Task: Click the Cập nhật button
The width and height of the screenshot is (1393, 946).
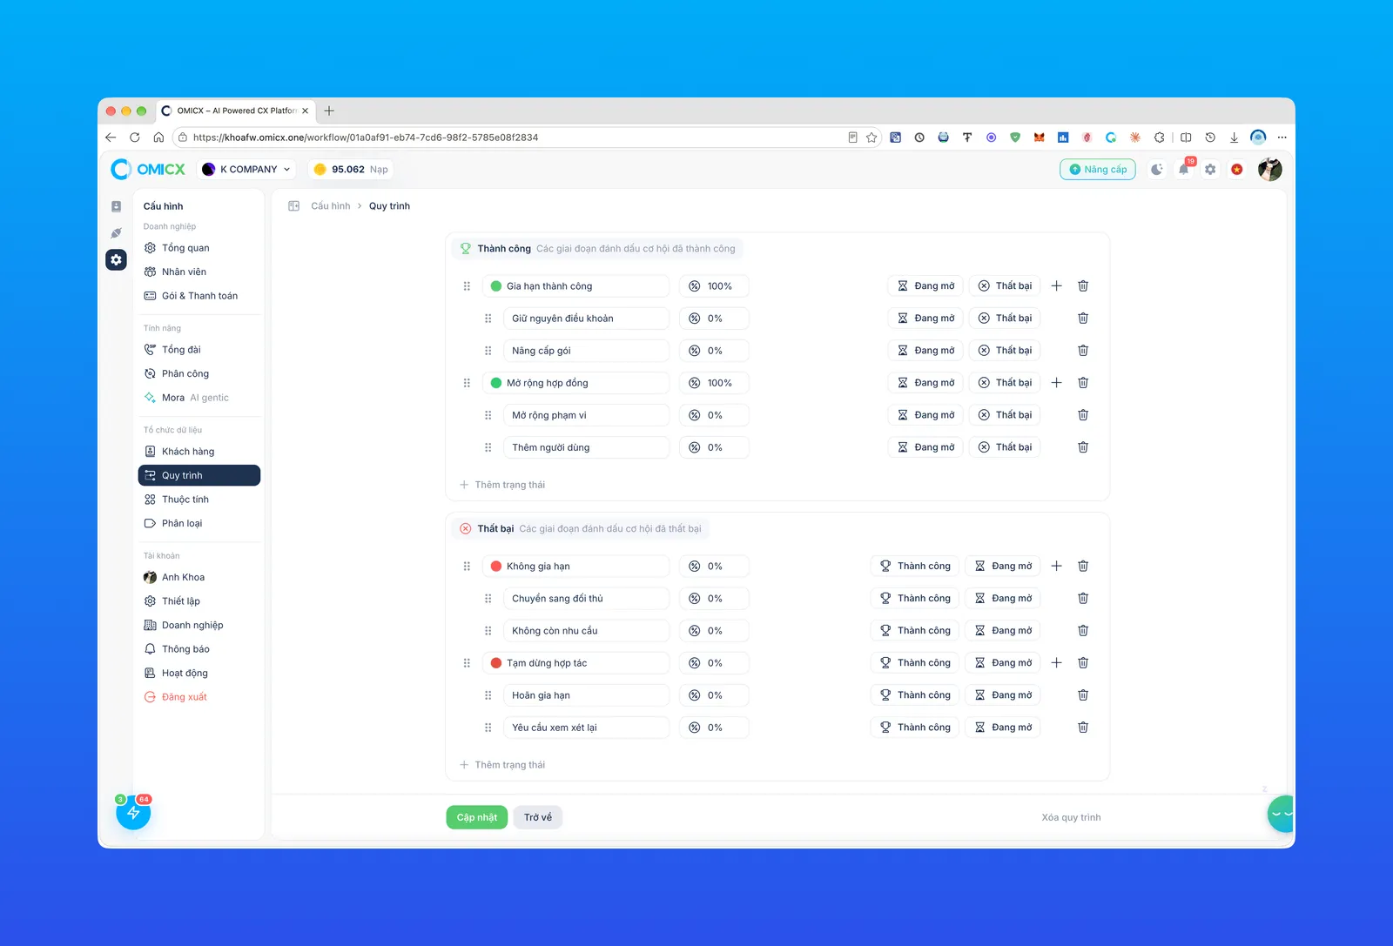Action: pos(477,817)
